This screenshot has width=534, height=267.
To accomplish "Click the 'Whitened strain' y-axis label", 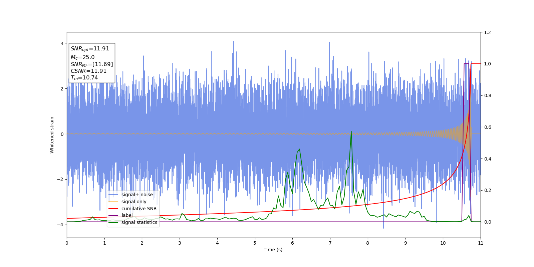I will click(x=52, y=135).
